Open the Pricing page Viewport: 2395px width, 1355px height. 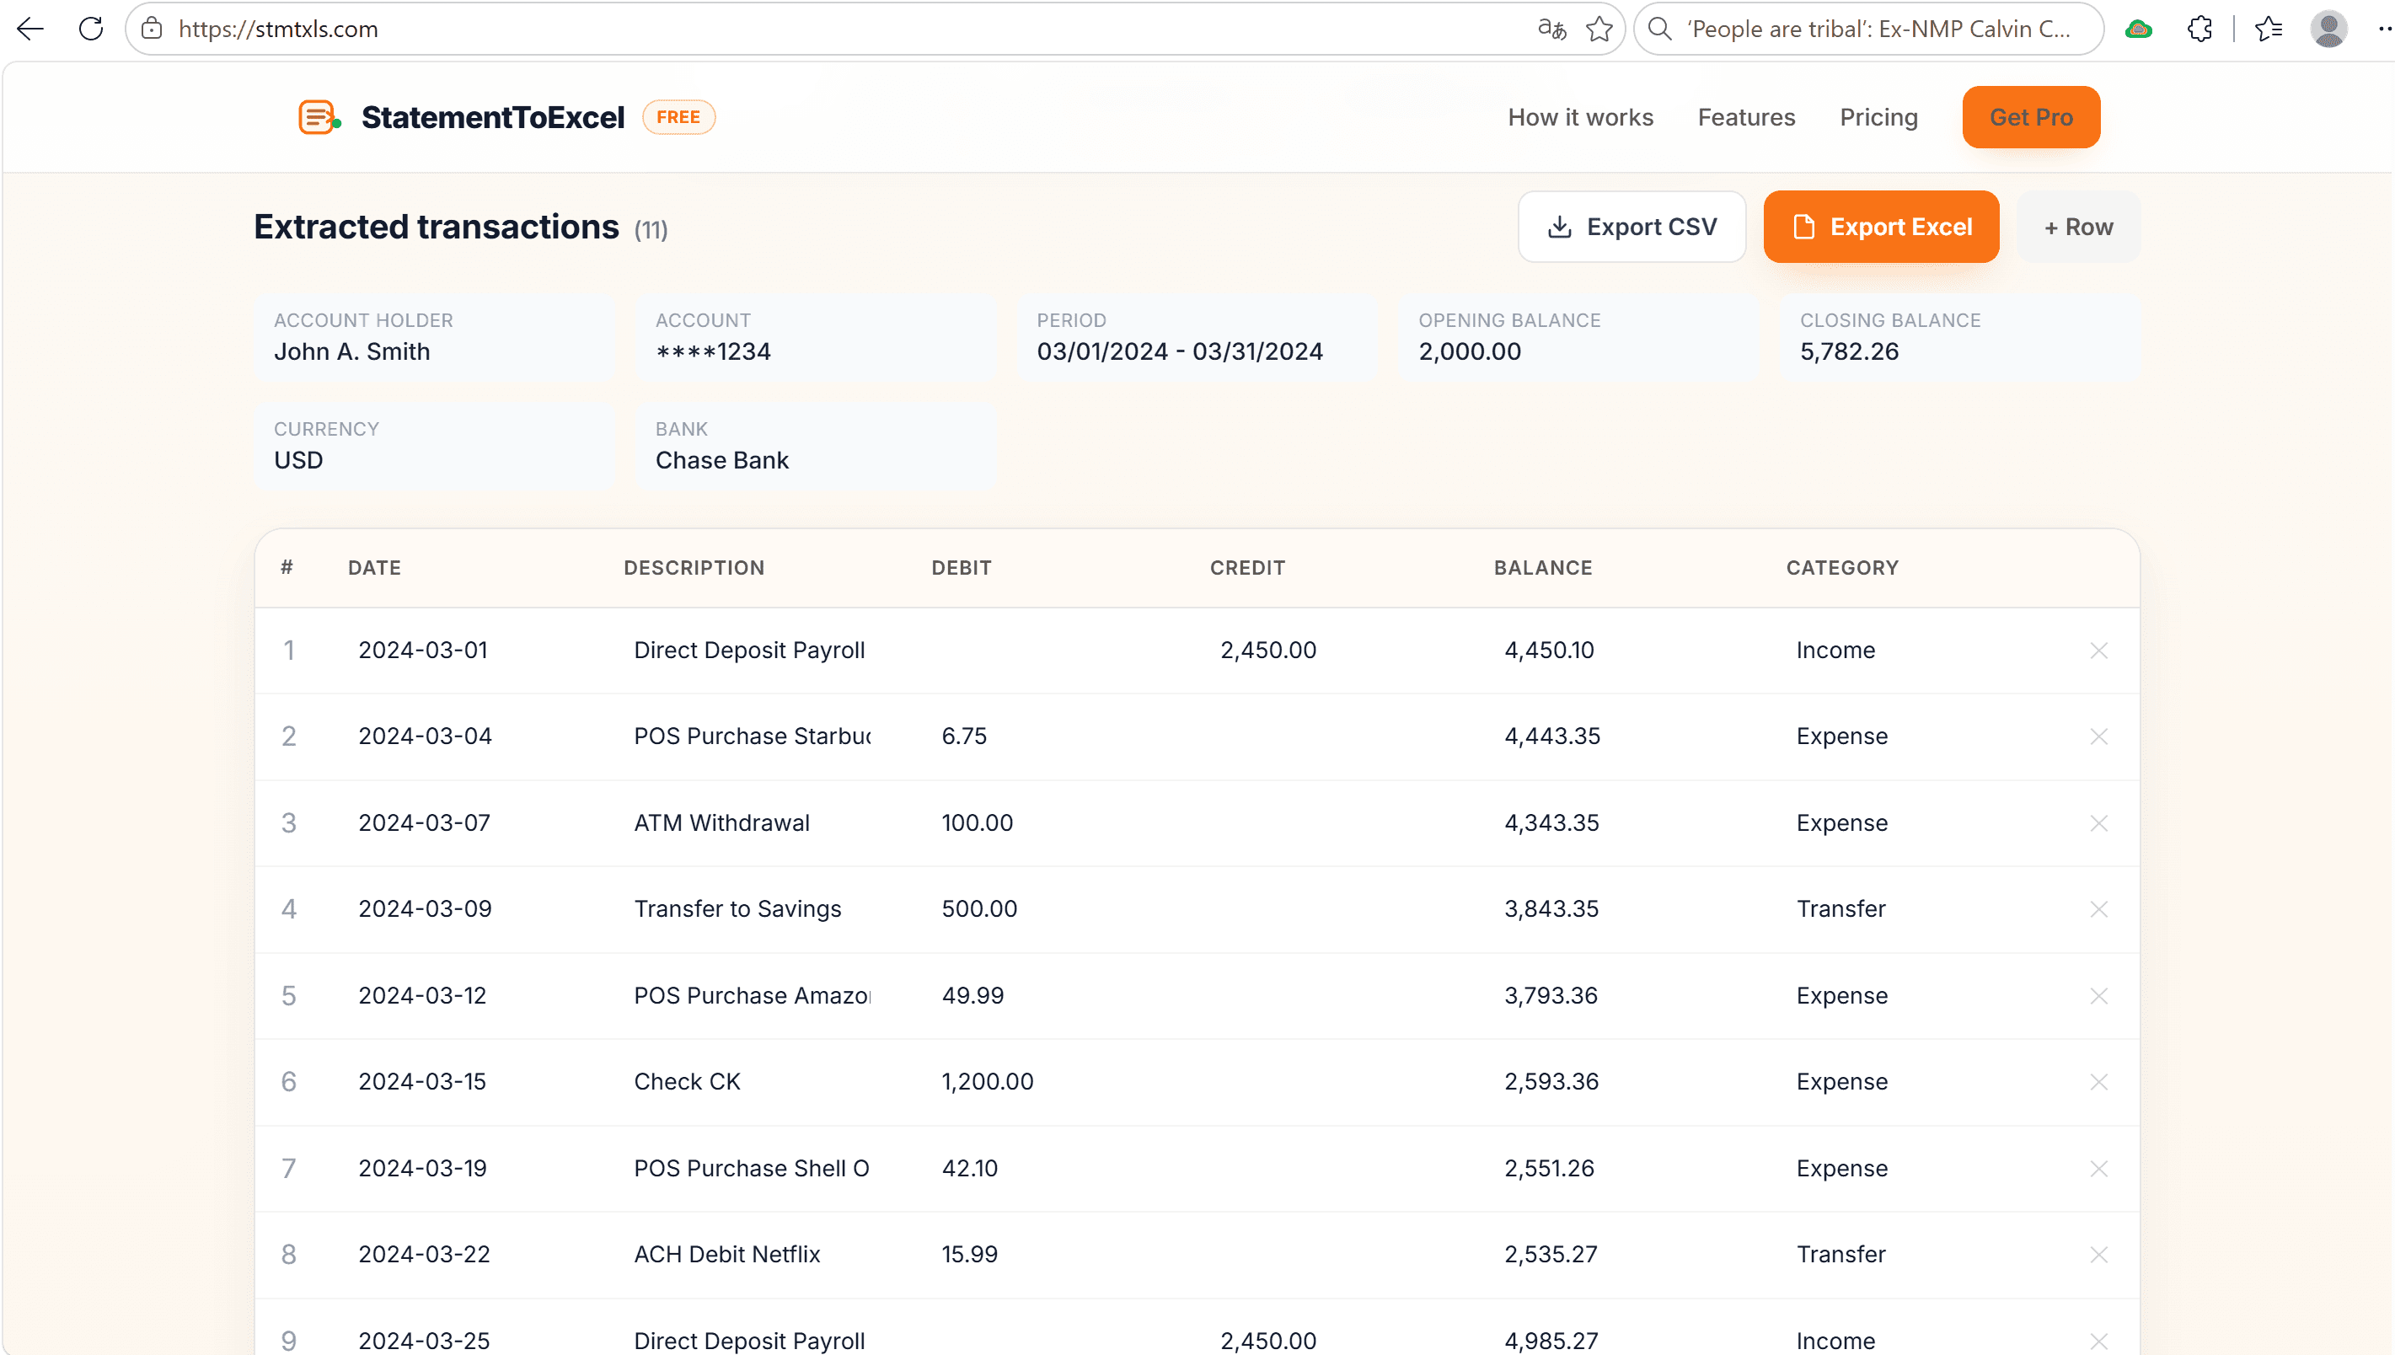pos(1878,117)
